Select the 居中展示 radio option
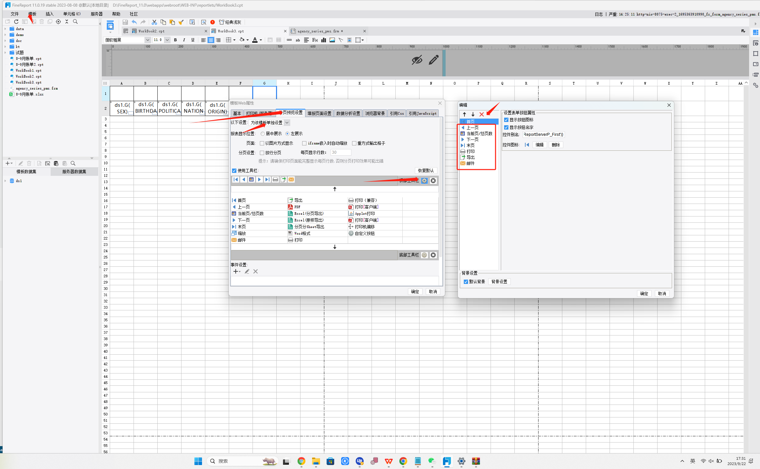 pos(262,134)
